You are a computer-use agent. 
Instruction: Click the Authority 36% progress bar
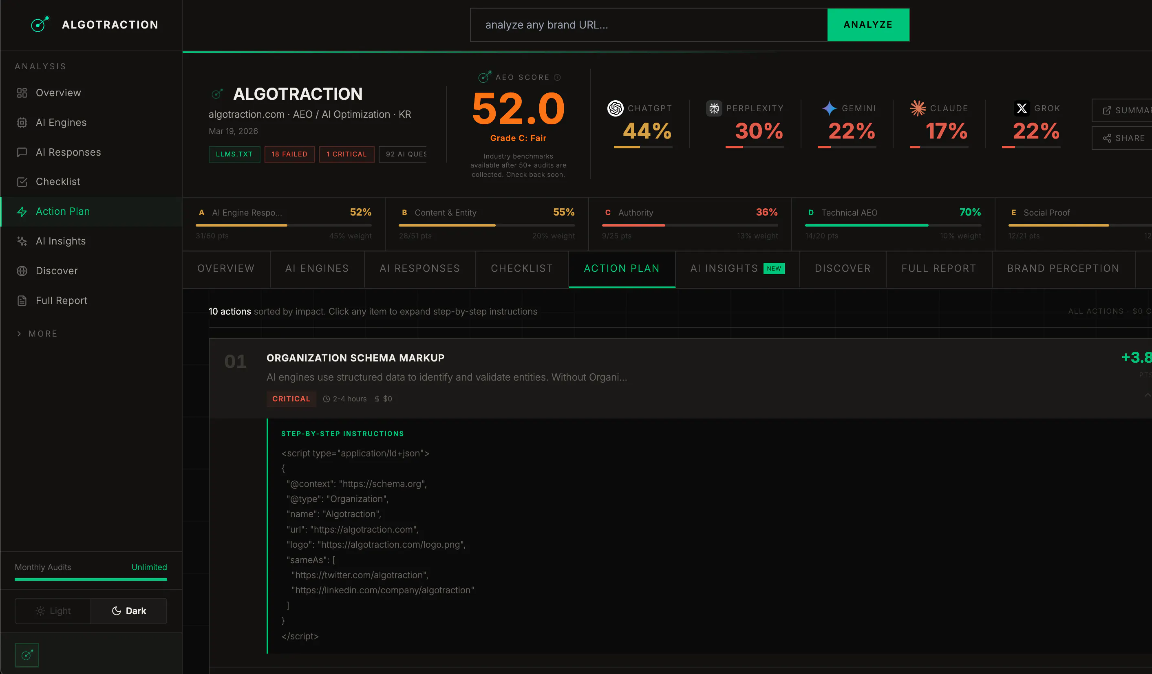[690, 225]
